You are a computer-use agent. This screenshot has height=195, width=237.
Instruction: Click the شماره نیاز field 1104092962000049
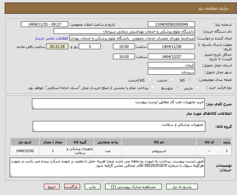(x=171, y=24)
